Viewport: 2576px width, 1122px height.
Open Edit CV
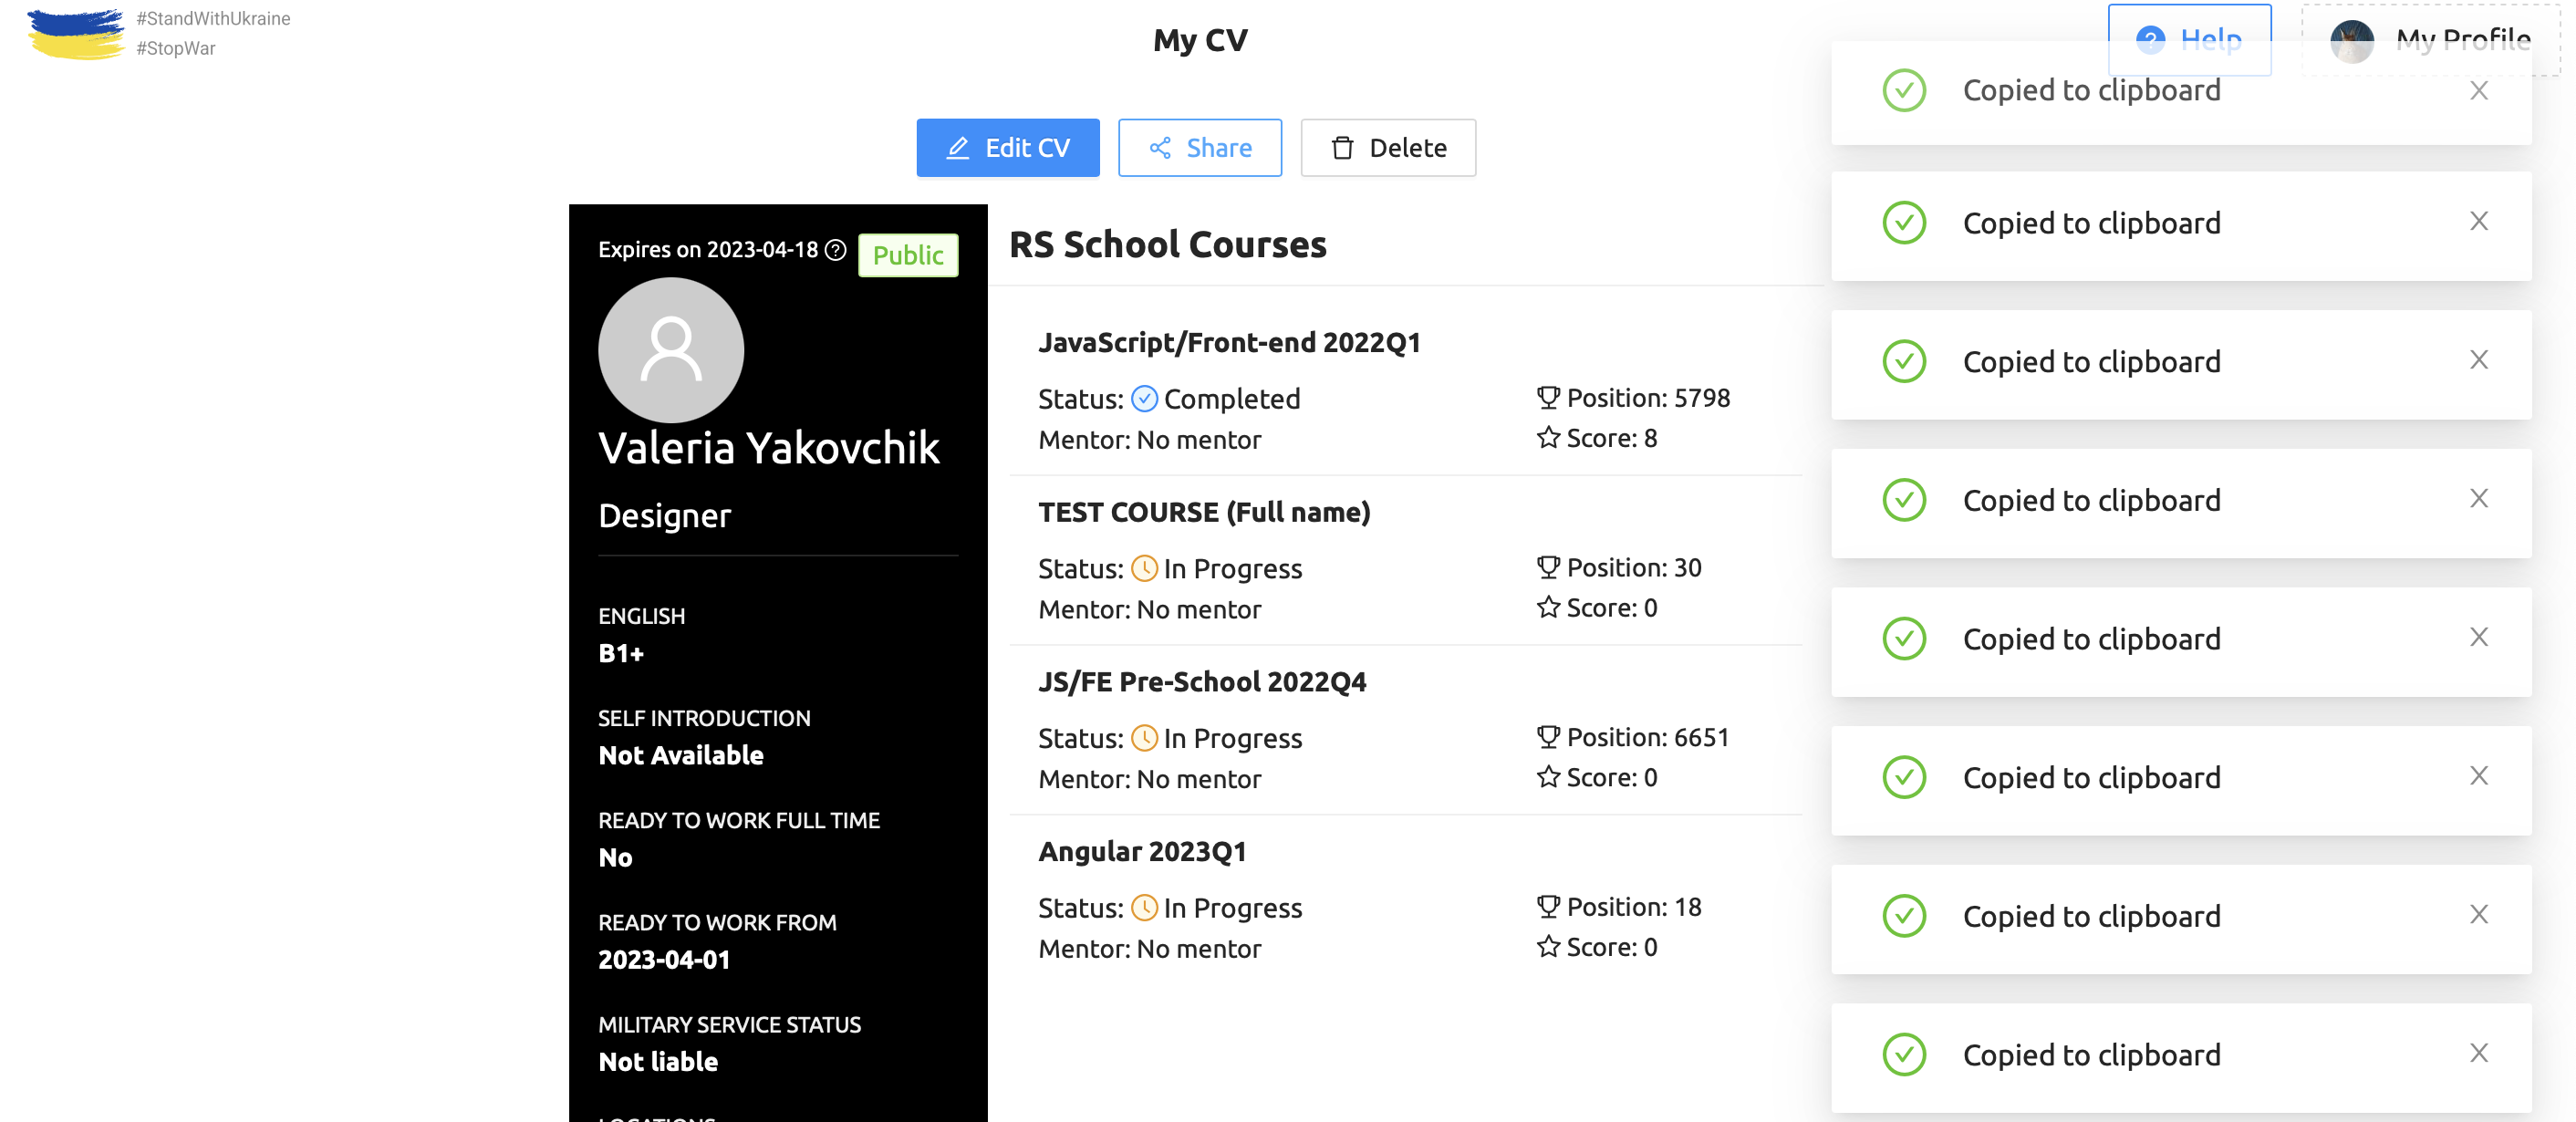pyautogui.click(x=1008, y=148)
